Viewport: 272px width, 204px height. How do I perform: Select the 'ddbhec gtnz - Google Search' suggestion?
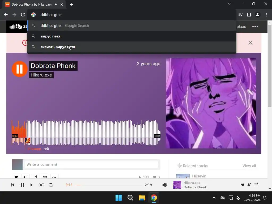pos(132,25)
